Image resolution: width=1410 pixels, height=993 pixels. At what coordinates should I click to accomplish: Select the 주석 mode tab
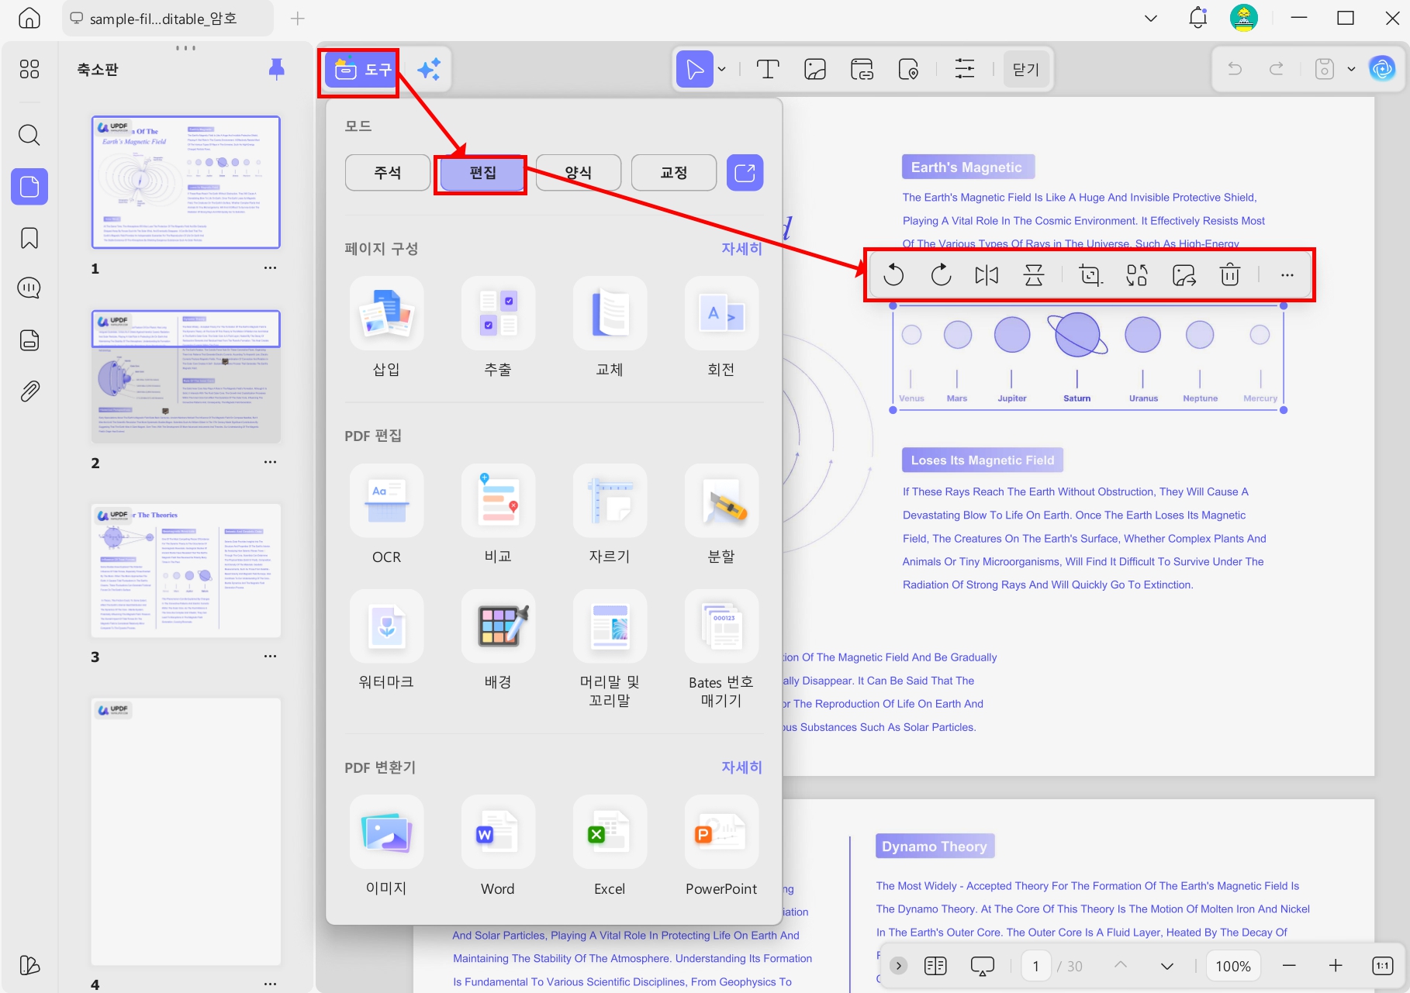point(388,172)
